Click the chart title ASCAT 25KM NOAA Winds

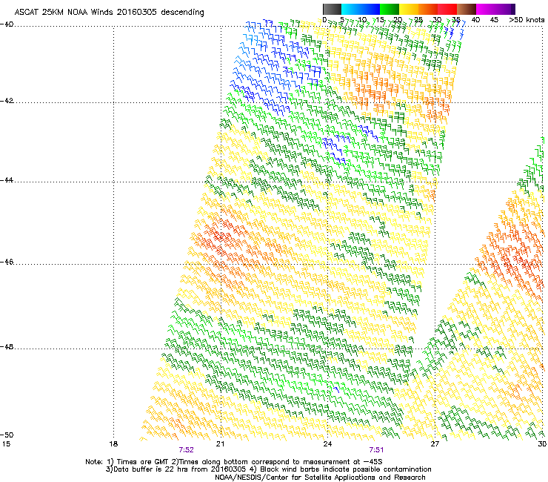(109, 12)
